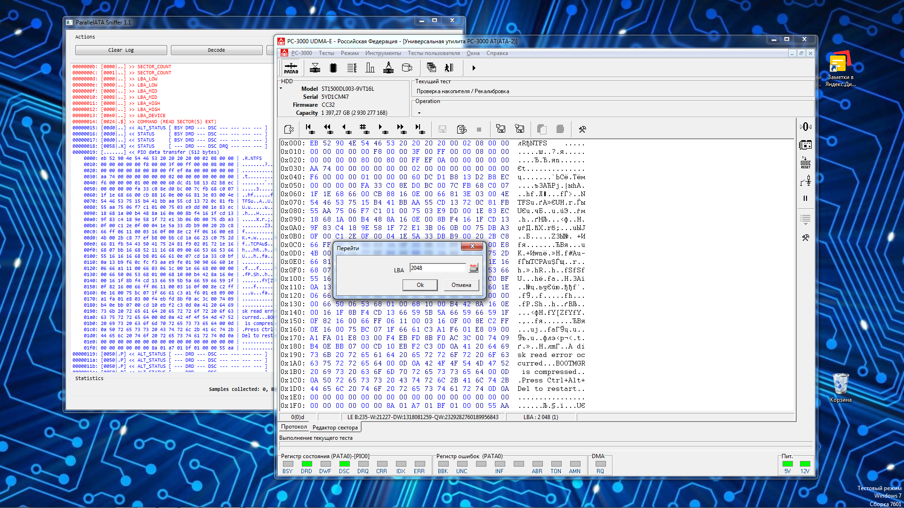Close the Перейти dialog
Image resolution: width=904 pixels, height=508 pixels.
pyautogui.click(x=472, y=246)
